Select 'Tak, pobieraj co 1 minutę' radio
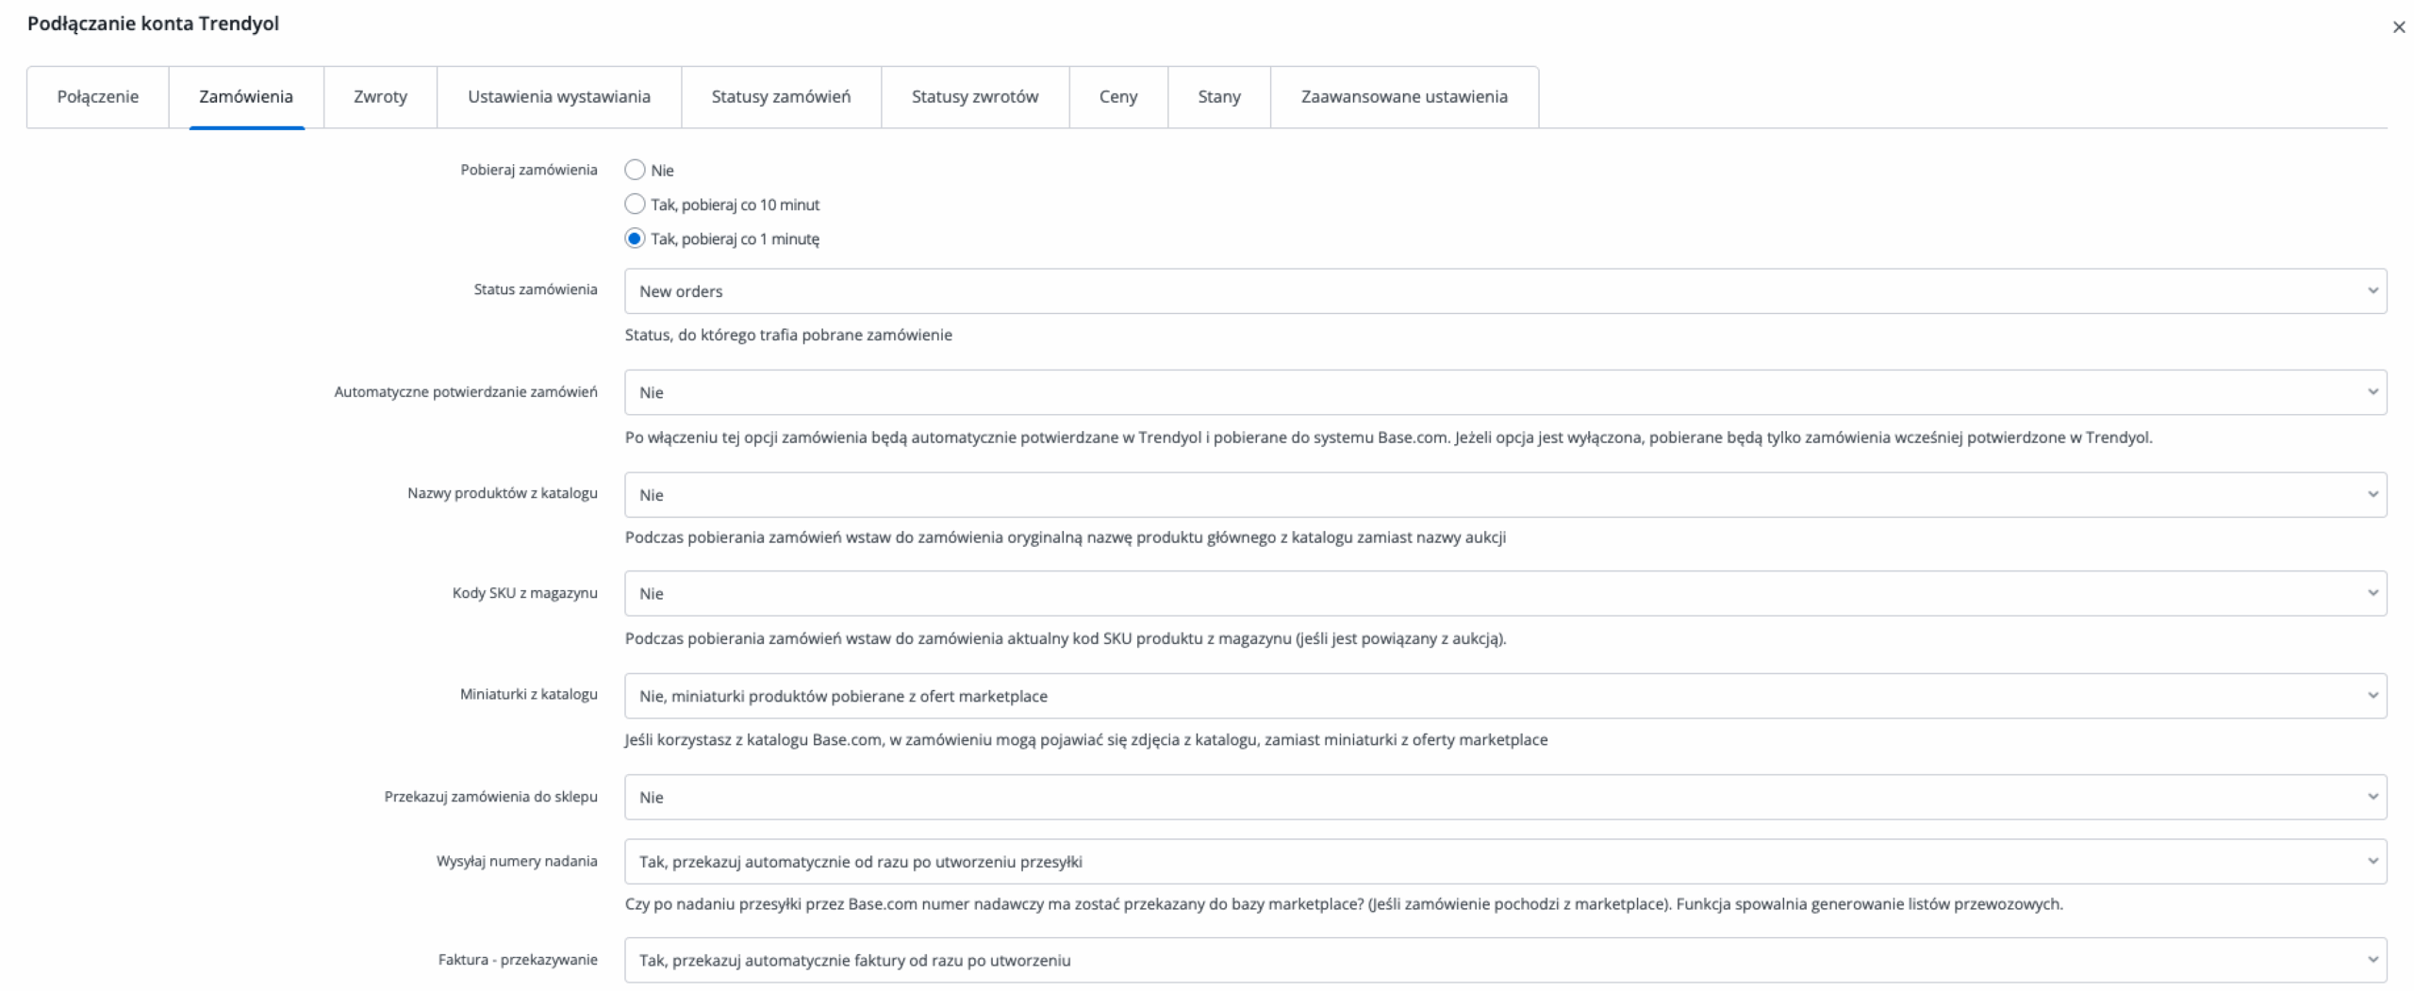 coord(635,239)
